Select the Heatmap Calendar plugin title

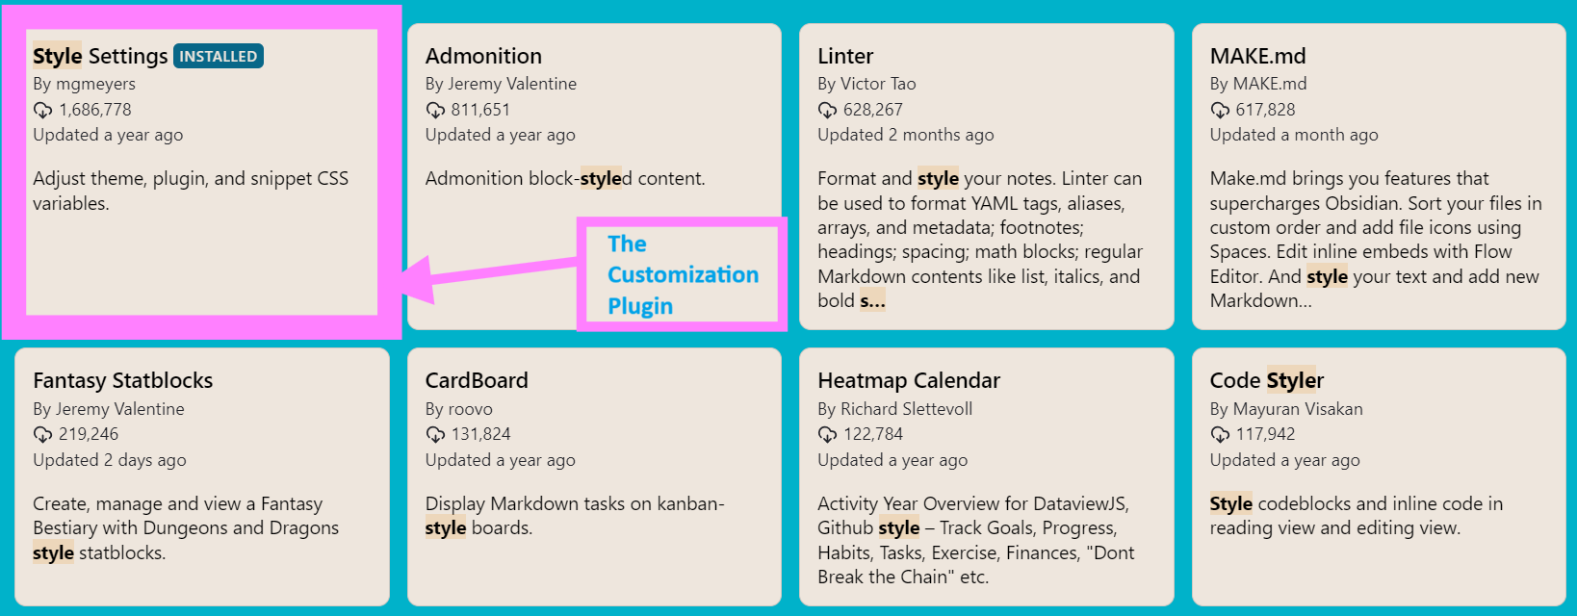[909, 380]
